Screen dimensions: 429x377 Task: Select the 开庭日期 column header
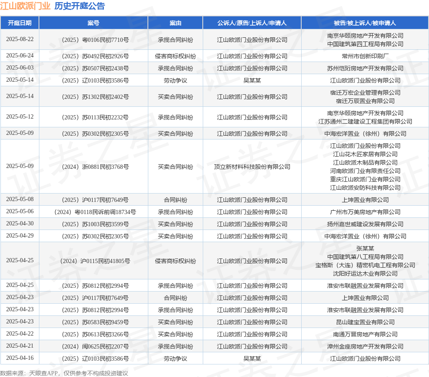pyautogui.click(x=20, y=23)
